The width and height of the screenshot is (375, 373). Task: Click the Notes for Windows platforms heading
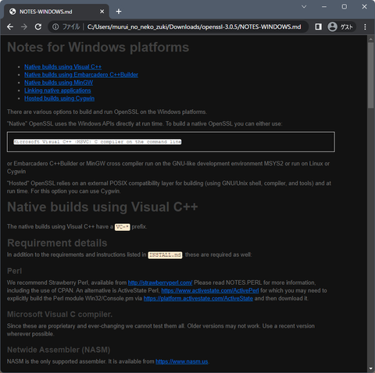click(x=98, y=47)
